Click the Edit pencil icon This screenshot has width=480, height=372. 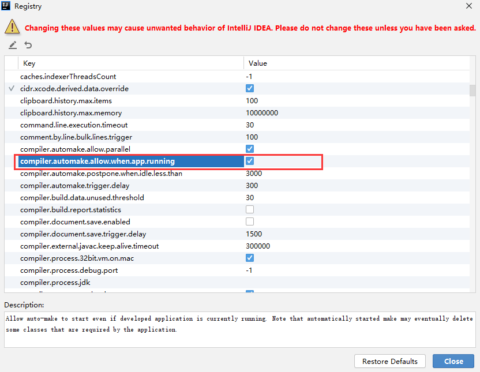tap(13, 46)
